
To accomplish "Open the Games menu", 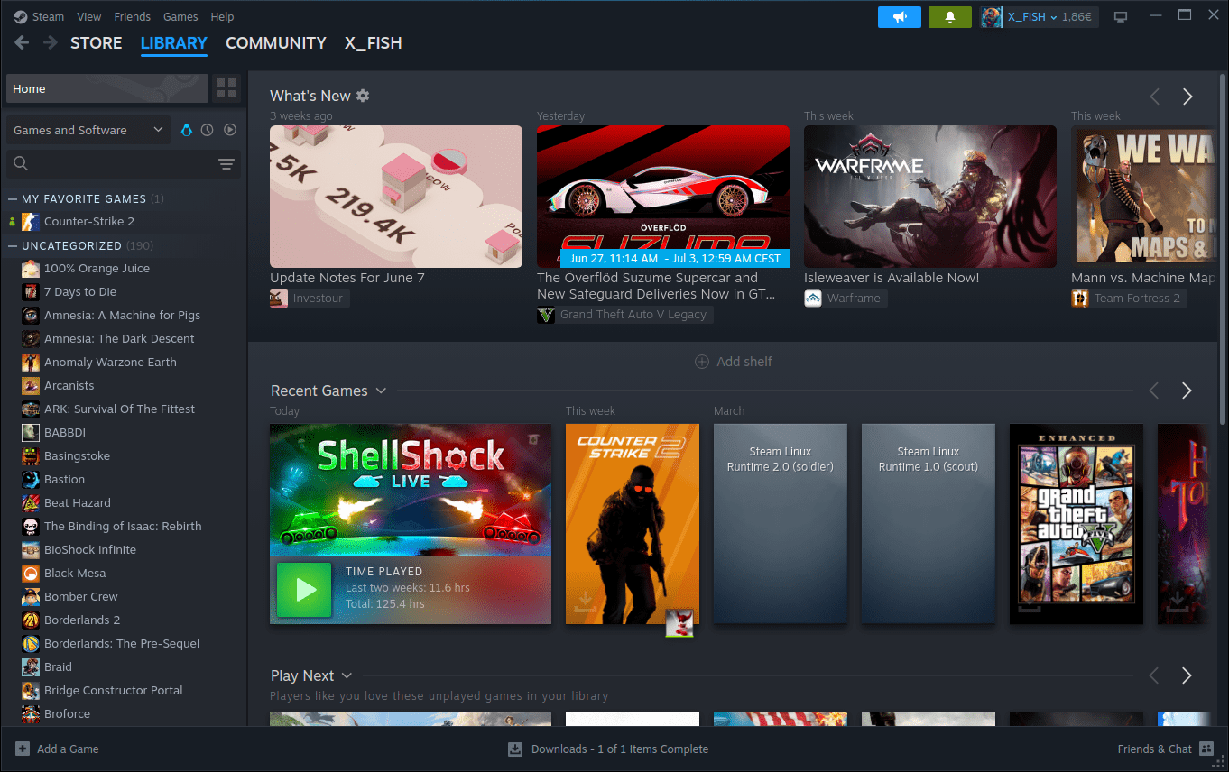I will click(180, 16).
